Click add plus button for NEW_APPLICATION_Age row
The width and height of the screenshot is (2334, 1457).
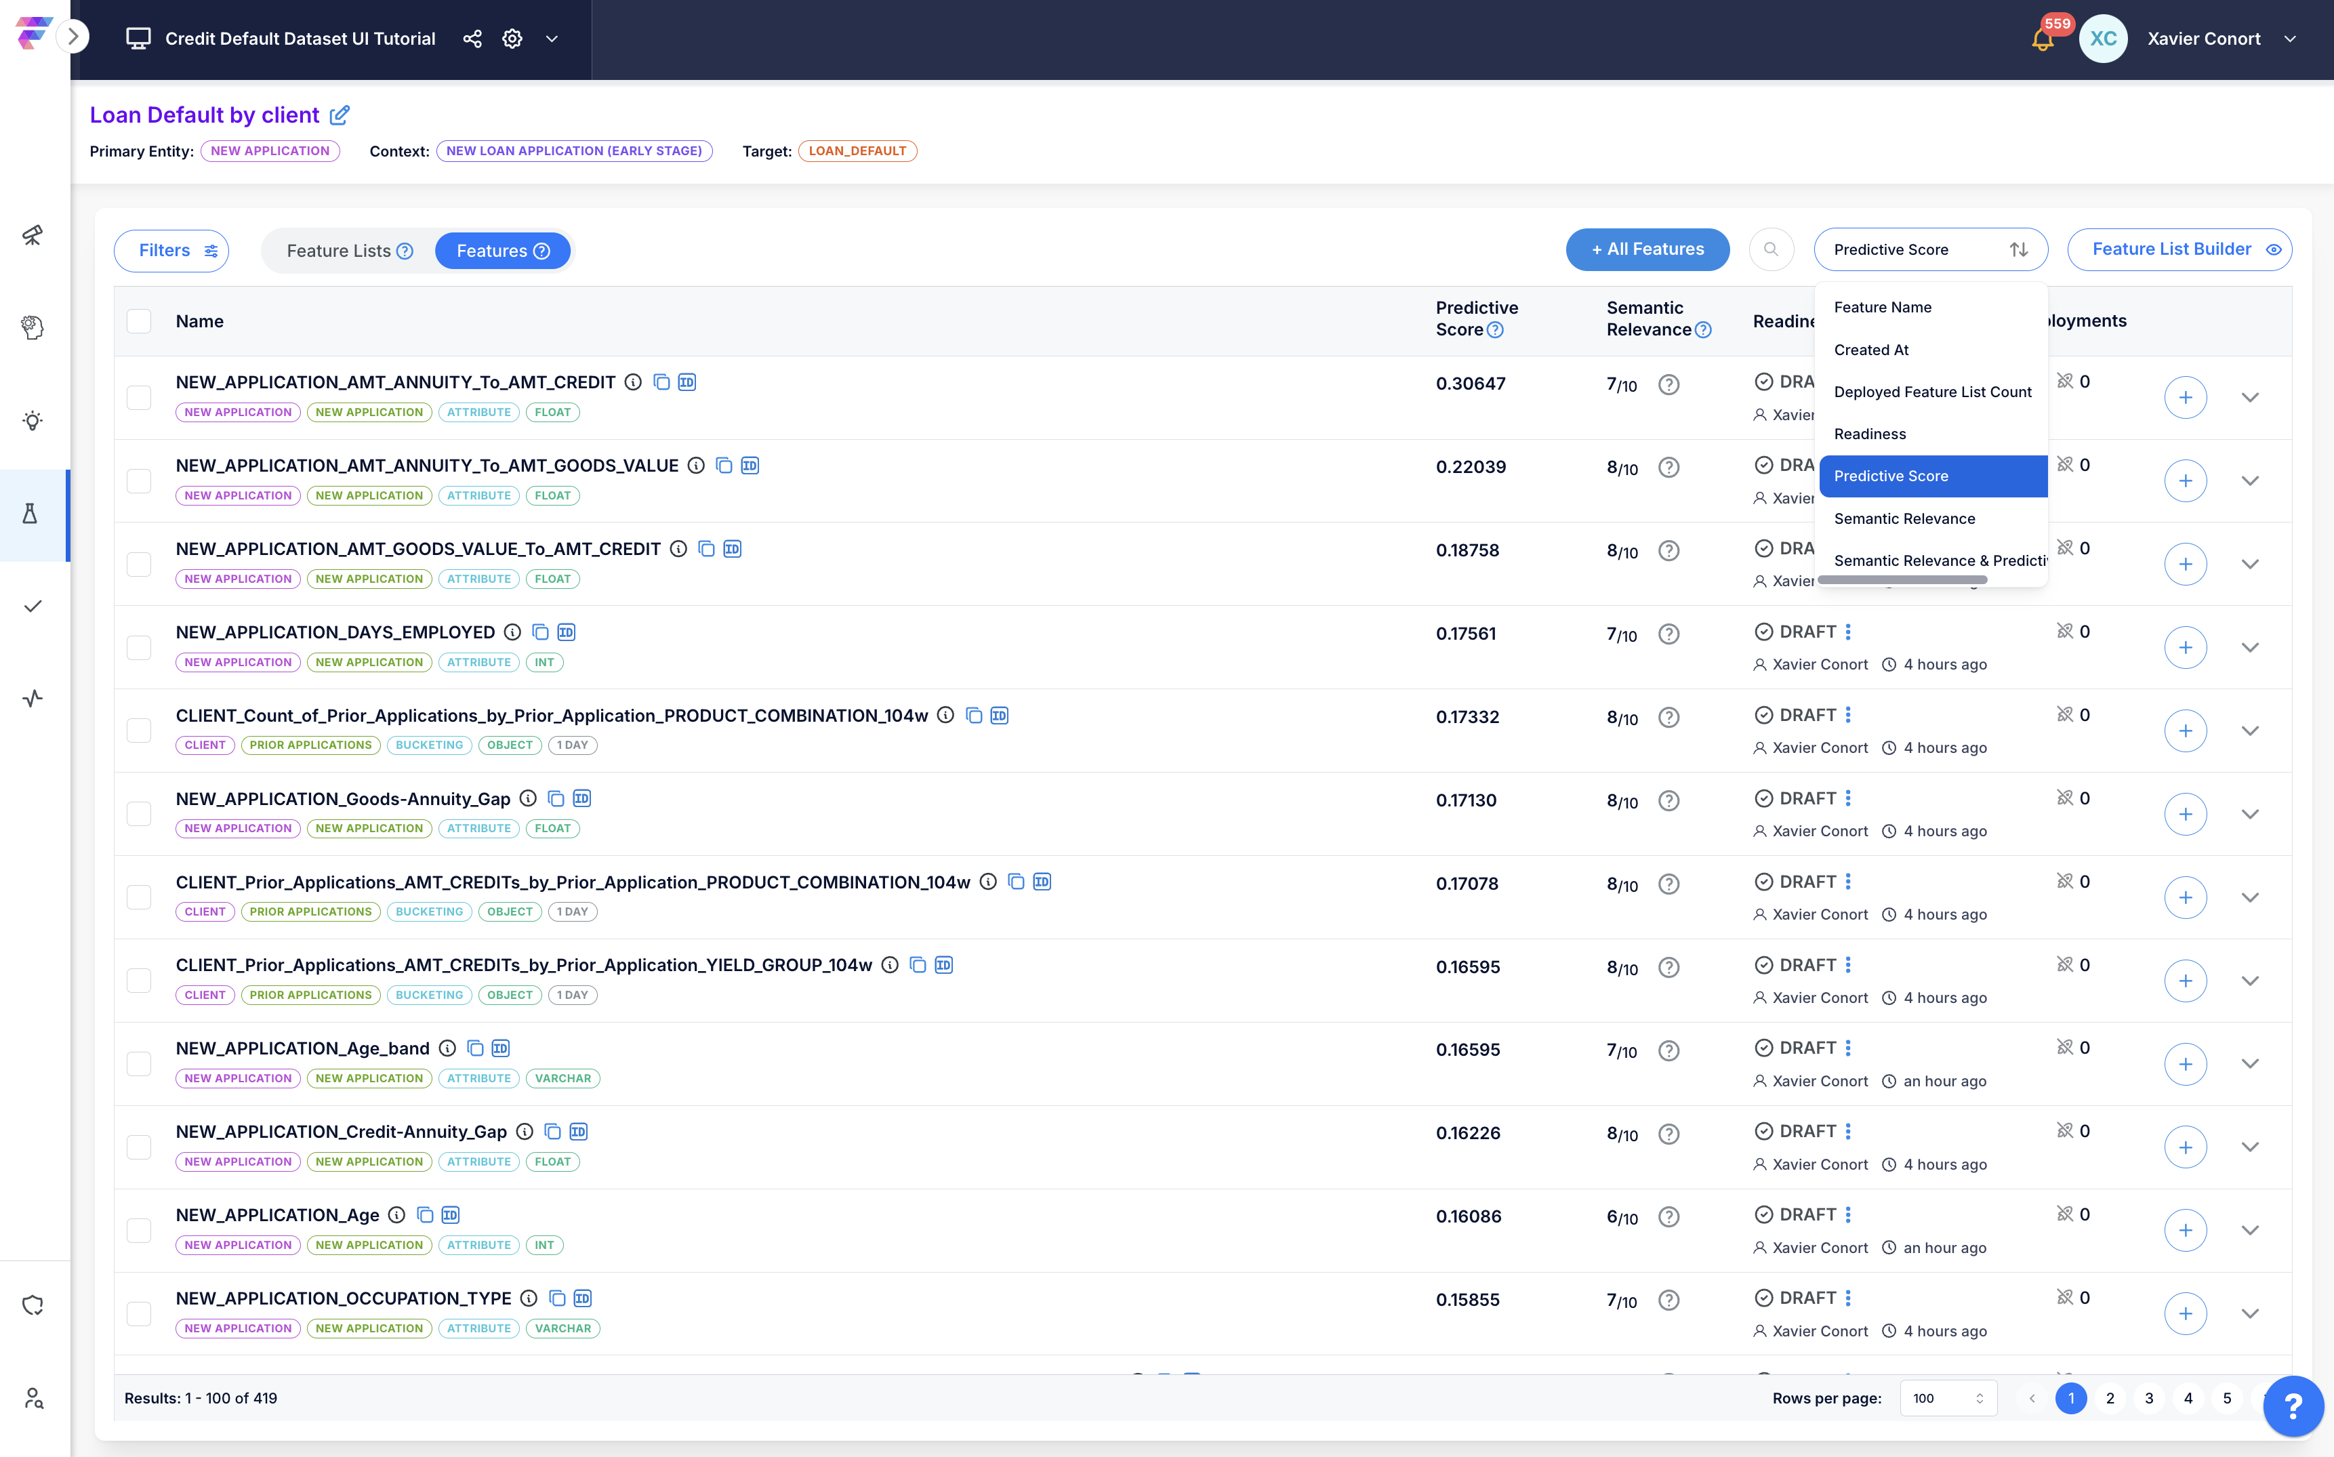click(2185, 1231)
